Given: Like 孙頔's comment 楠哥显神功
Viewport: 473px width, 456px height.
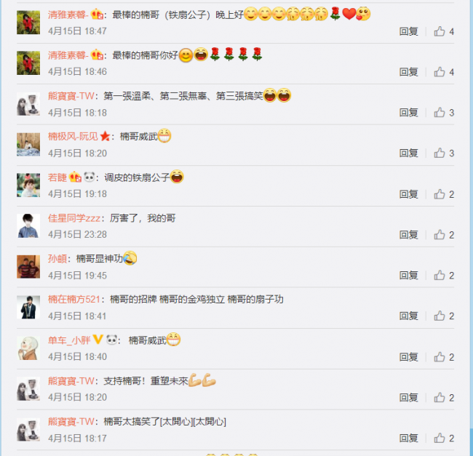Looking at the screenshot, I should coord(444,276).
